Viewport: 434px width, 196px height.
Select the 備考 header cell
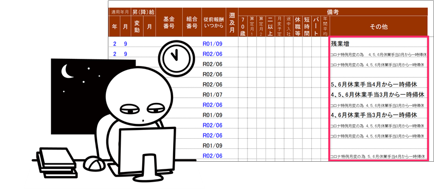click(333, 12)
